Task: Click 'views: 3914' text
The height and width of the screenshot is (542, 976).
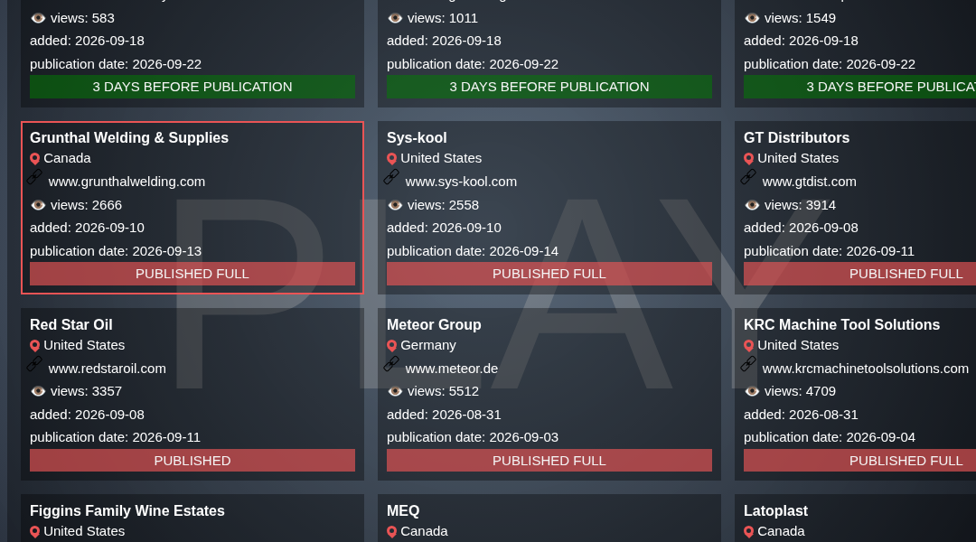Action: click(x=800, y=205)
